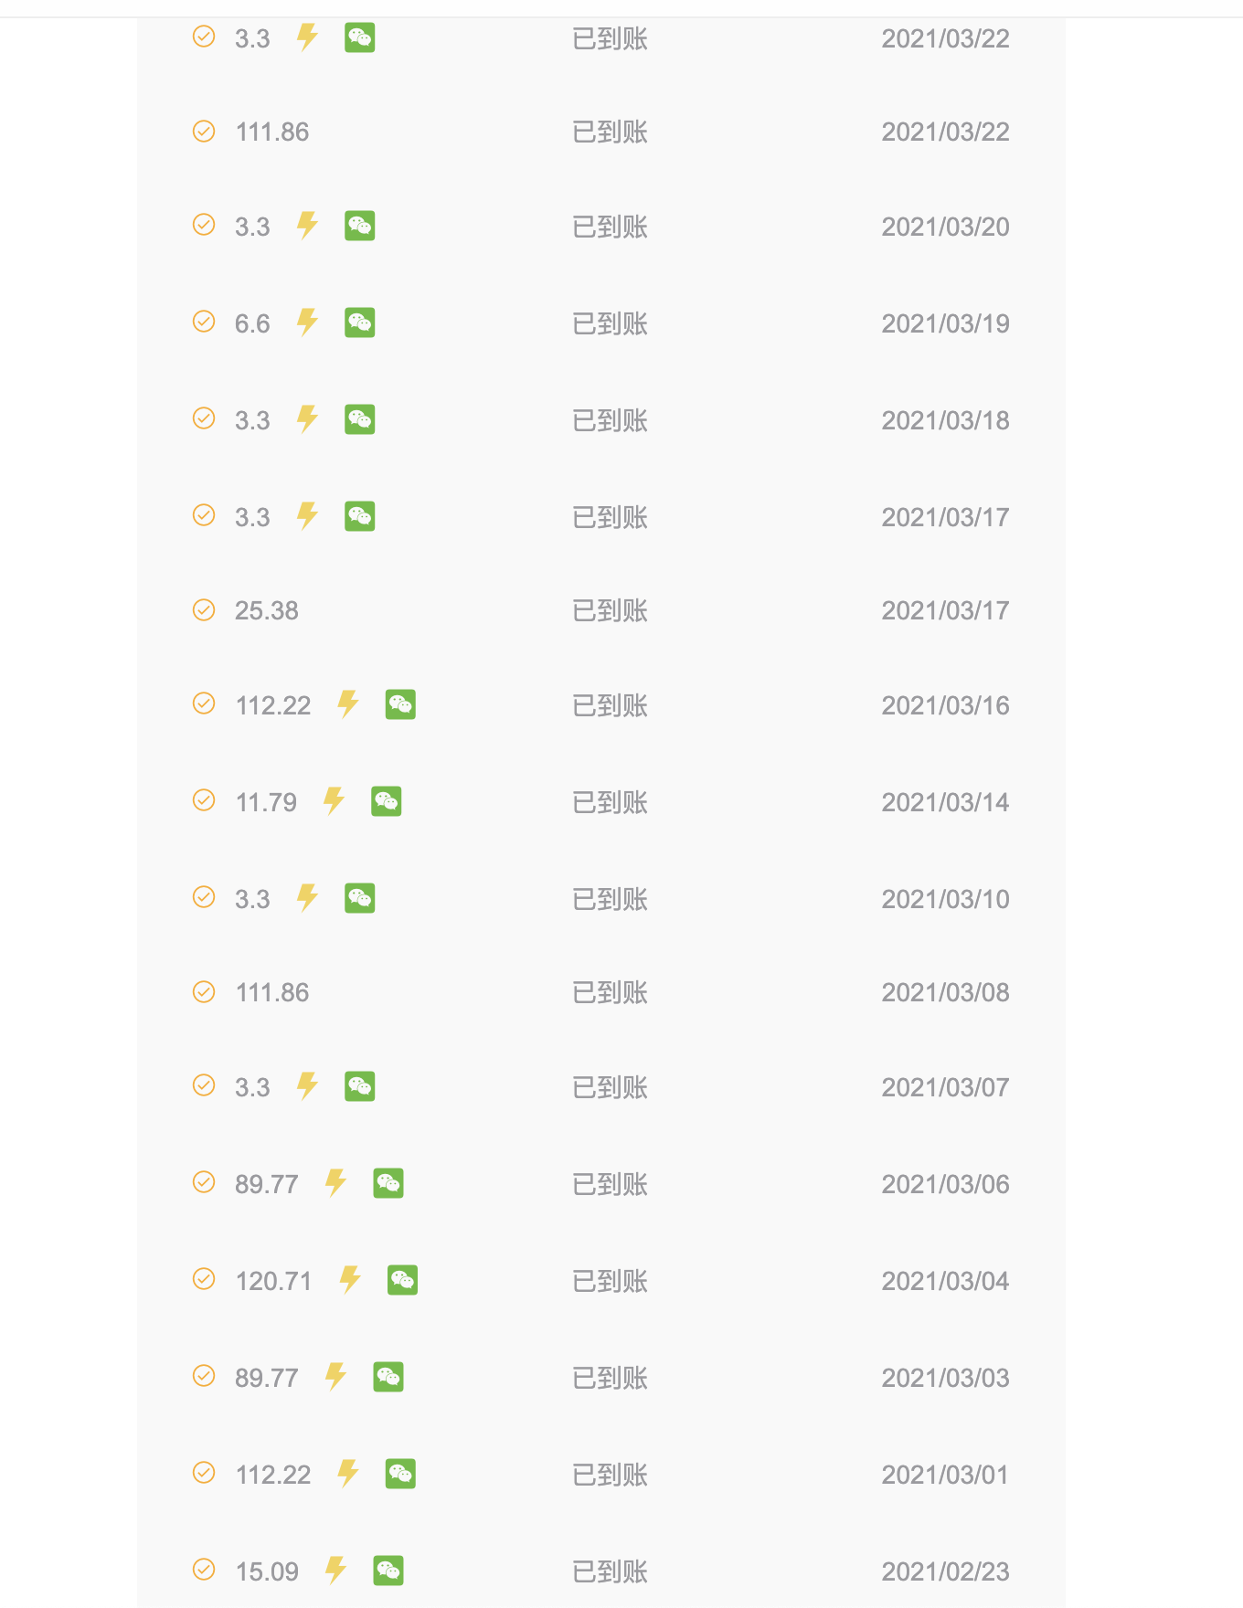Viewport: 1243px width, 1608px height.
Task: Click the 已到账 status on the 2021/03/19 row
Action: coord(610,323)
